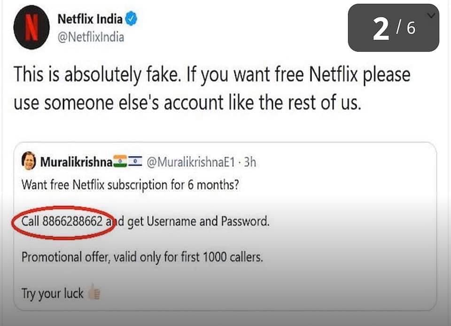The width and height of the screenshot is (451, 326).
Task: Click the @MuralikrishnaE1 handle
Action: [191, 163]
